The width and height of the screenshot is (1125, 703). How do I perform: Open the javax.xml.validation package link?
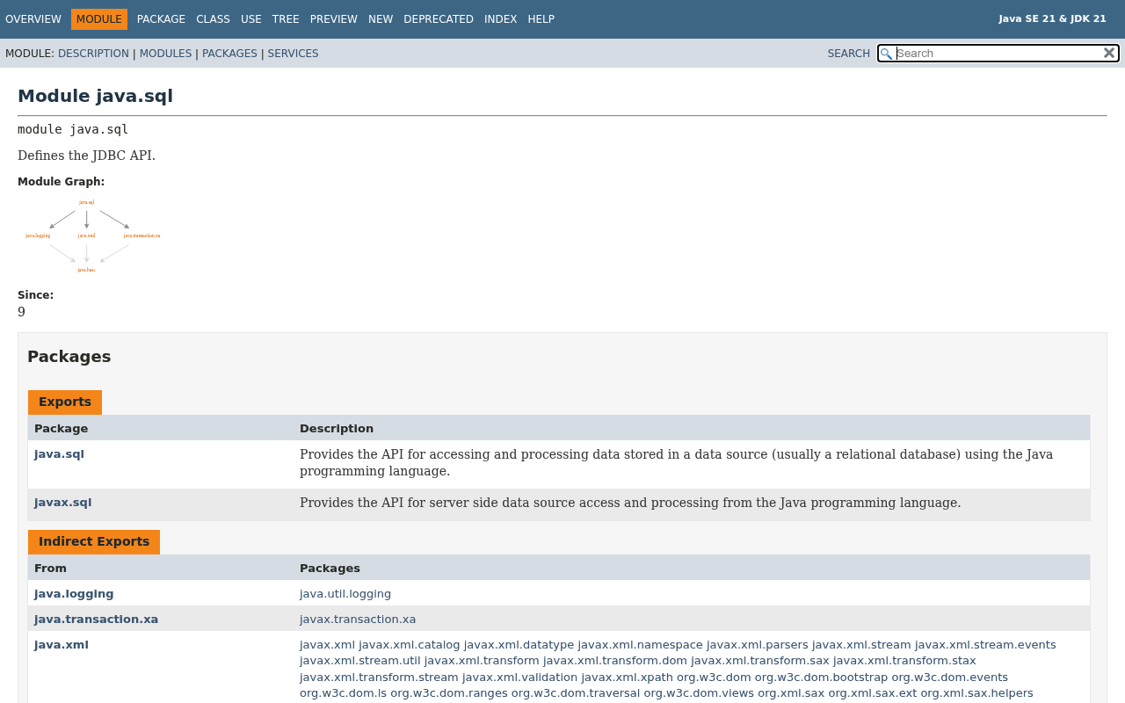520,678
